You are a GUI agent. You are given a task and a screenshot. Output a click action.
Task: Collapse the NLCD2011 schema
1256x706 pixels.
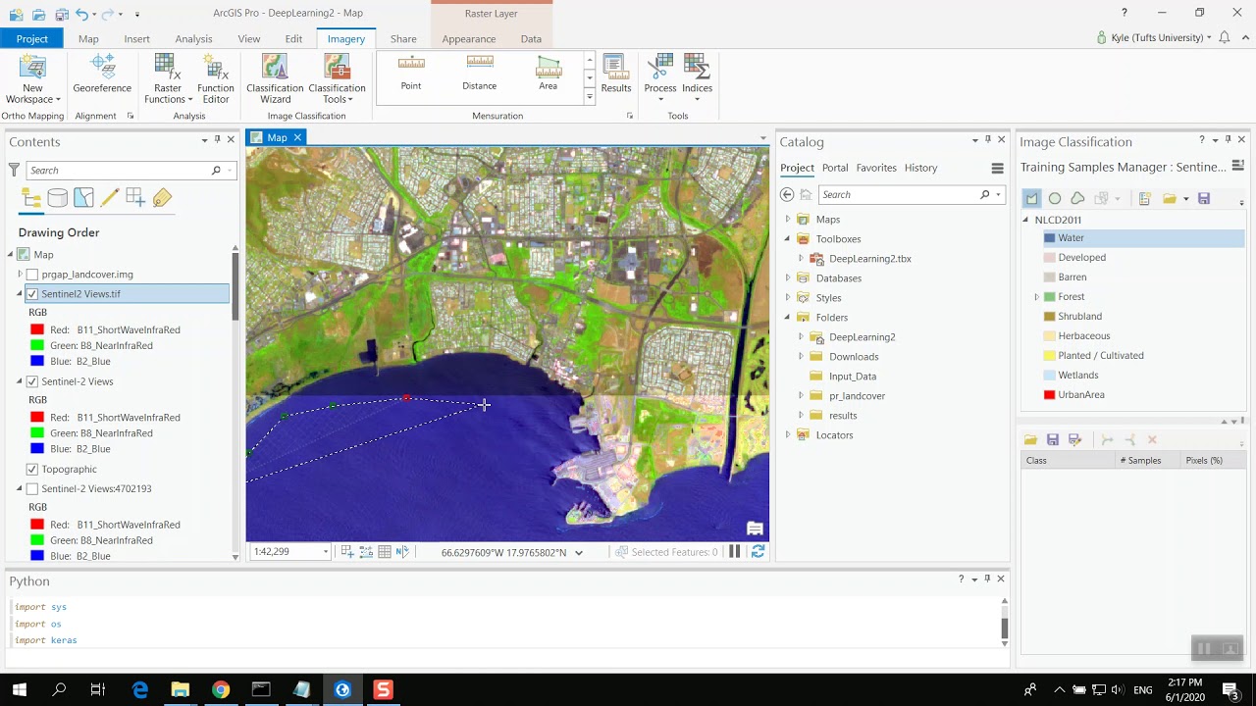[1025, 220]
